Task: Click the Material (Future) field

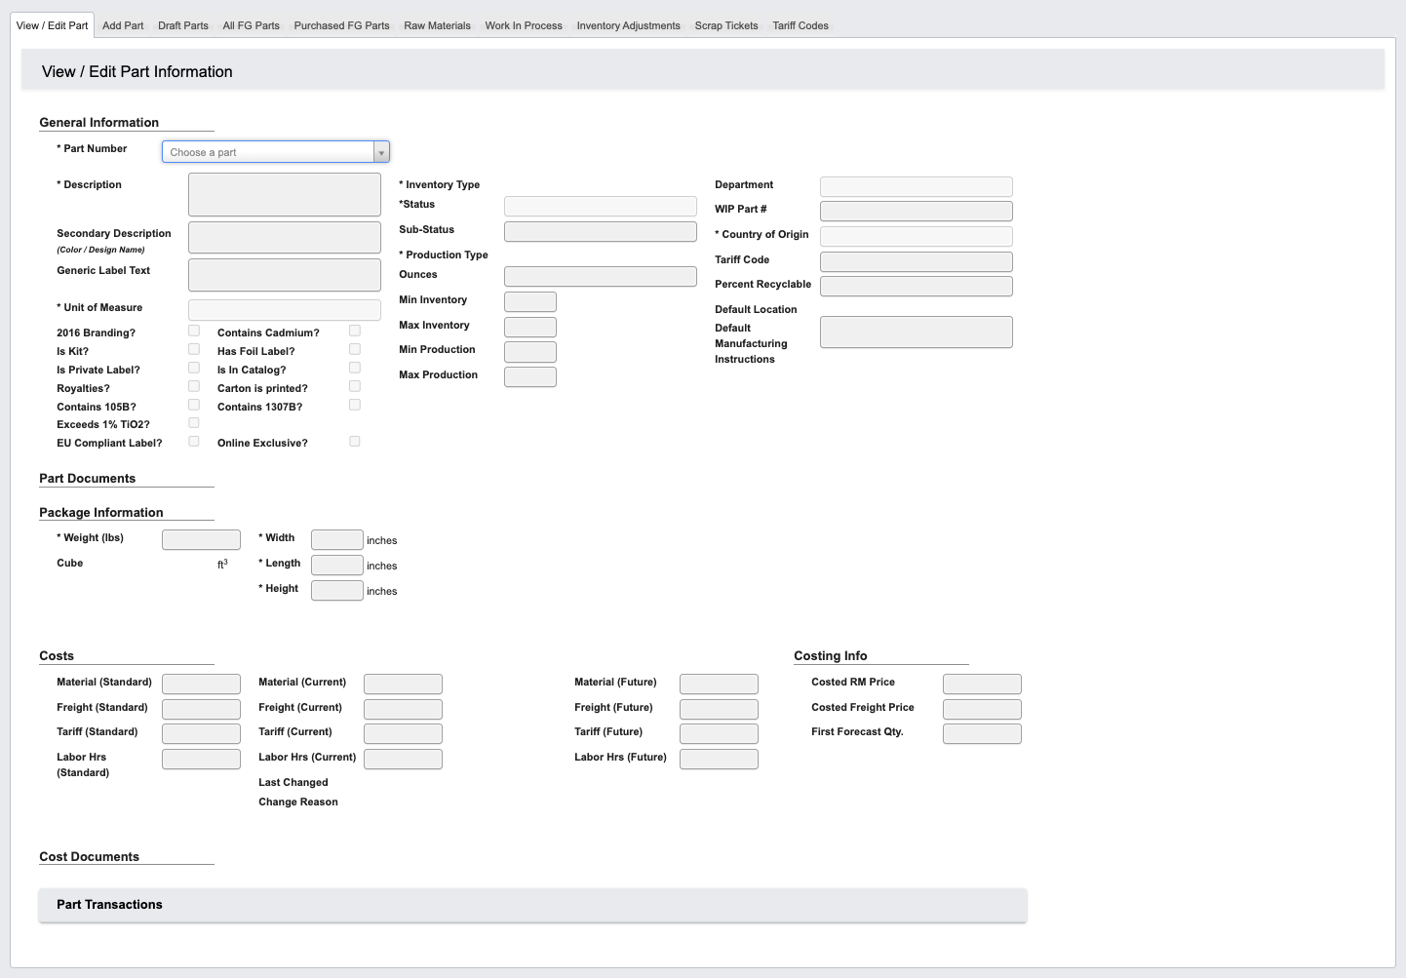Action: tap(719, 684)
